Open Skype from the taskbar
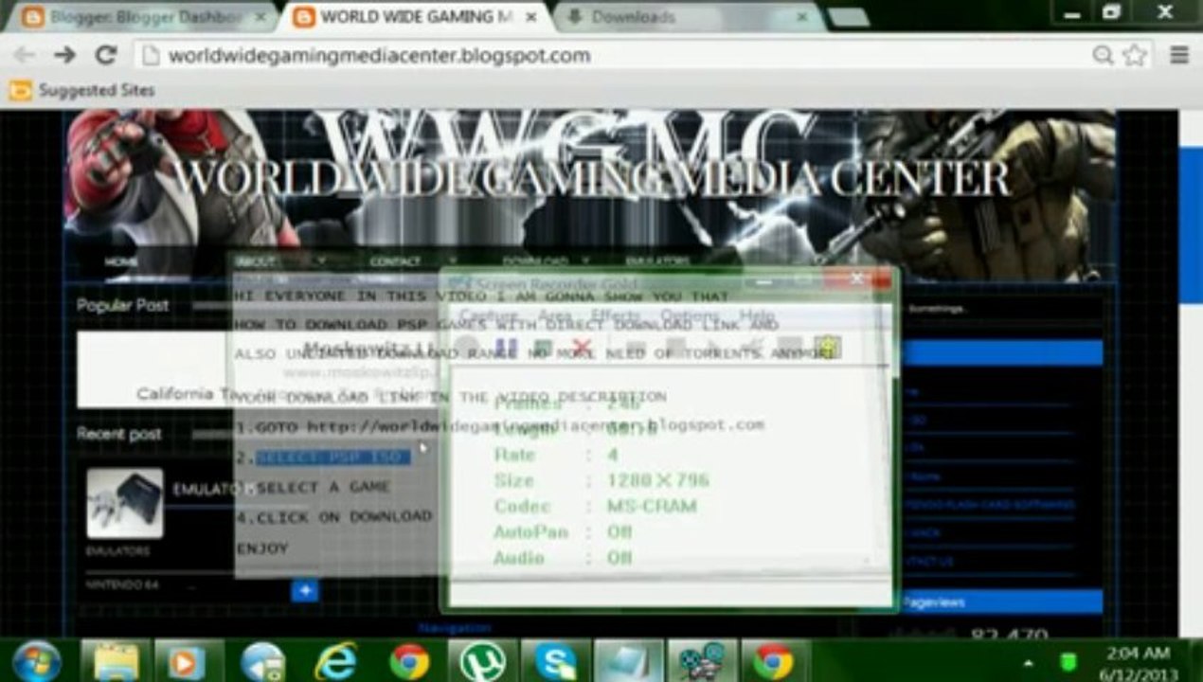 tap(555, 661)
